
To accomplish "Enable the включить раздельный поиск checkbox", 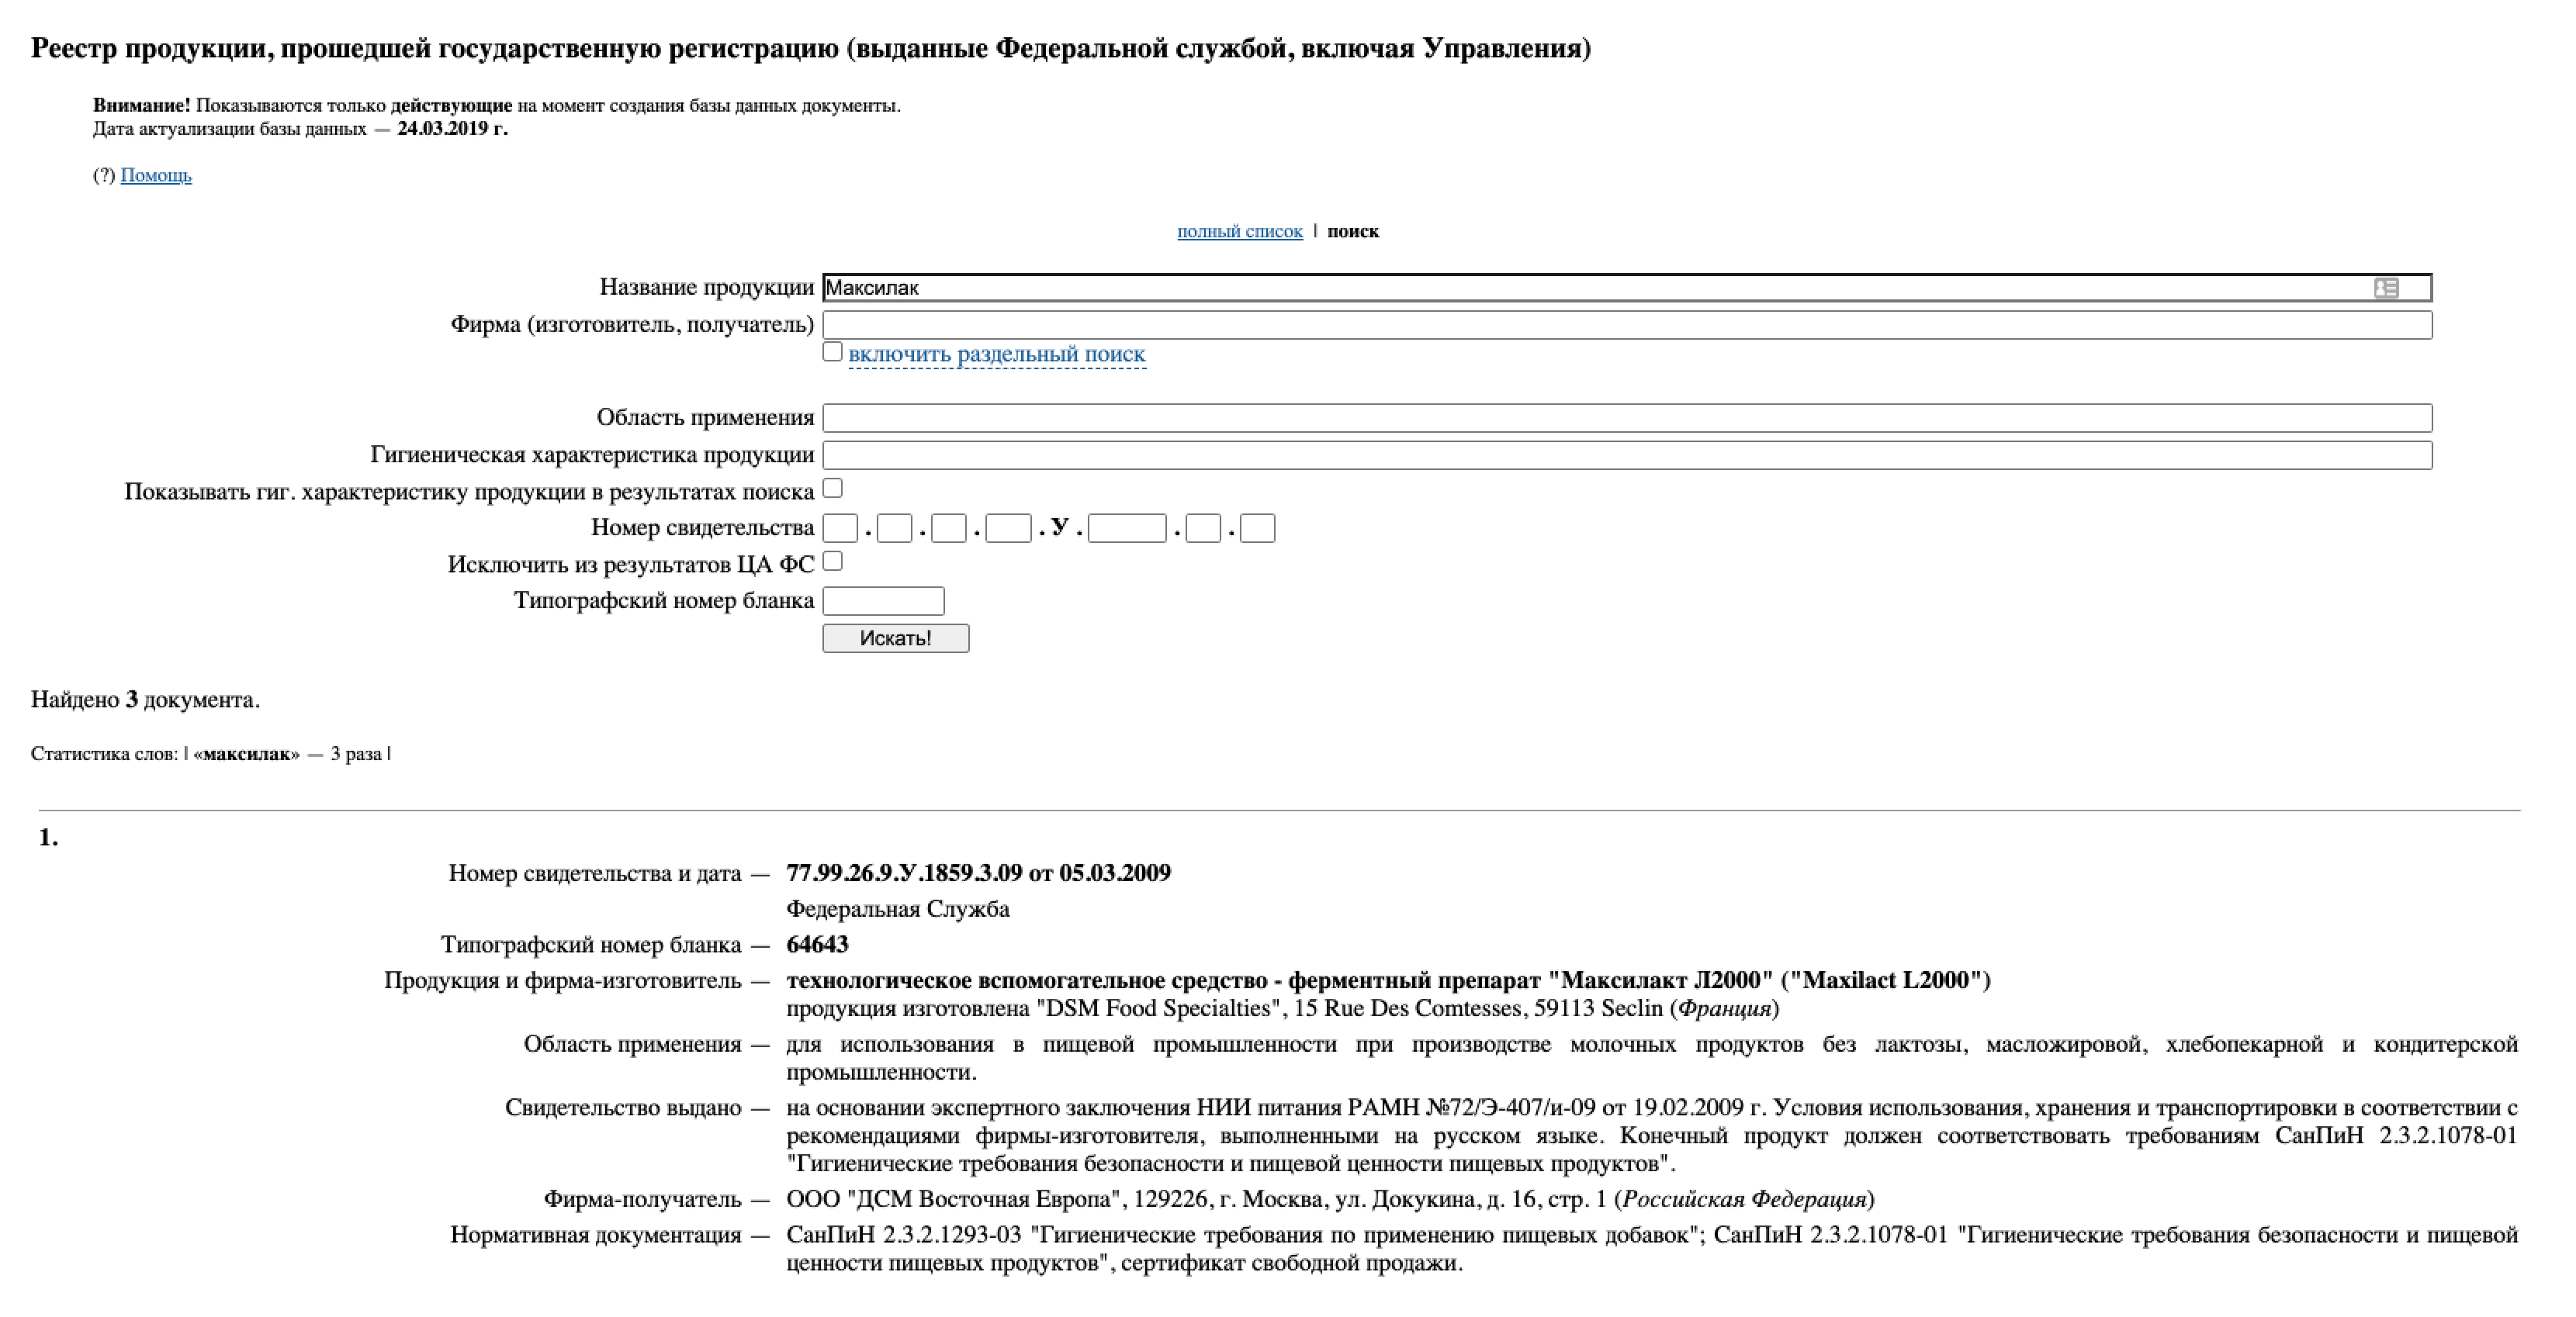I will point(832,351).
